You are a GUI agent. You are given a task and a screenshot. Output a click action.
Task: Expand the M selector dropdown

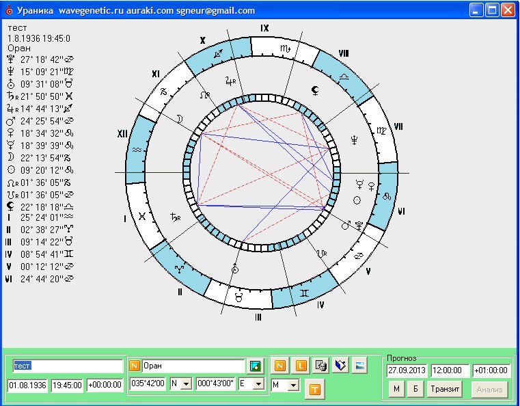coord(293,385)
